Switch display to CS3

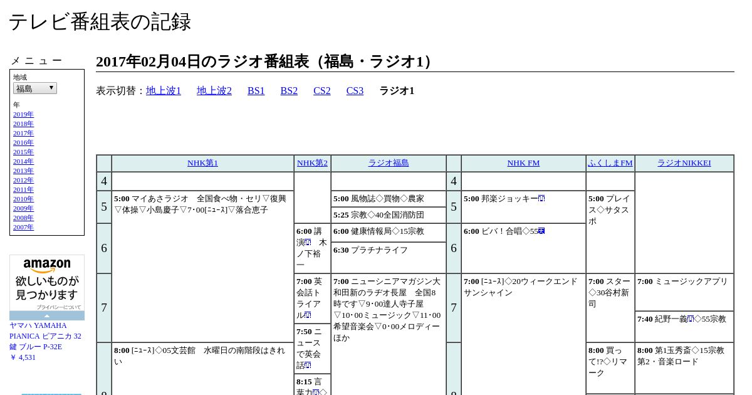[355, 91]
